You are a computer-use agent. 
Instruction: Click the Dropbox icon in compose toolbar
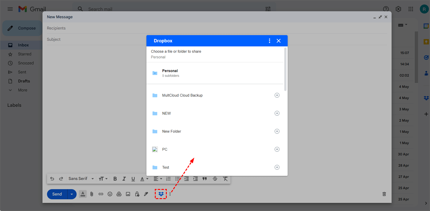[x=161, y=194]
